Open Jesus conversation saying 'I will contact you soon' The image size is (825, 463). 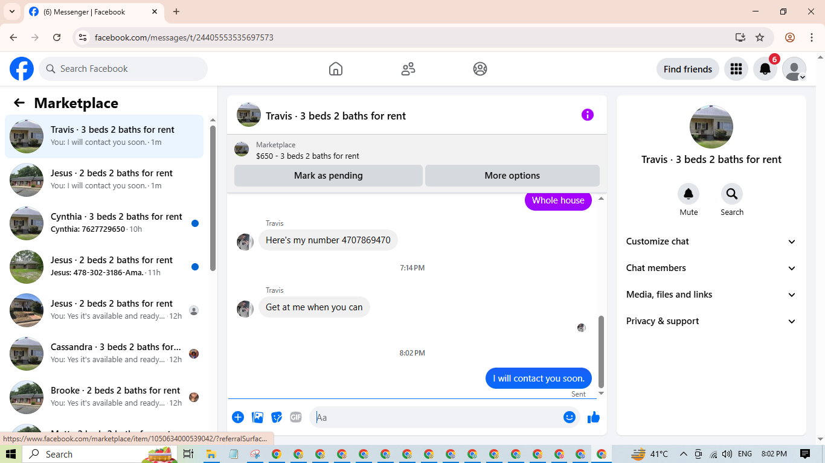[x=104, y=180]
